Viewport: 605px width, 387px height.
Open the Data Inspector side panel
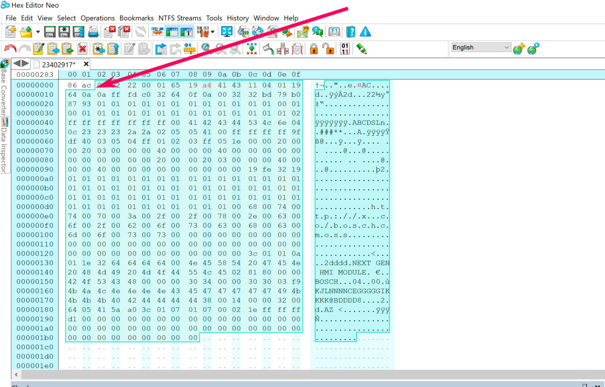(x=4, y=146)
